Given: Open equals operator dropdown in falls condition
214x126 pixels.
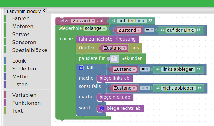Looking at the screenshot, I should tap(145, 69).
